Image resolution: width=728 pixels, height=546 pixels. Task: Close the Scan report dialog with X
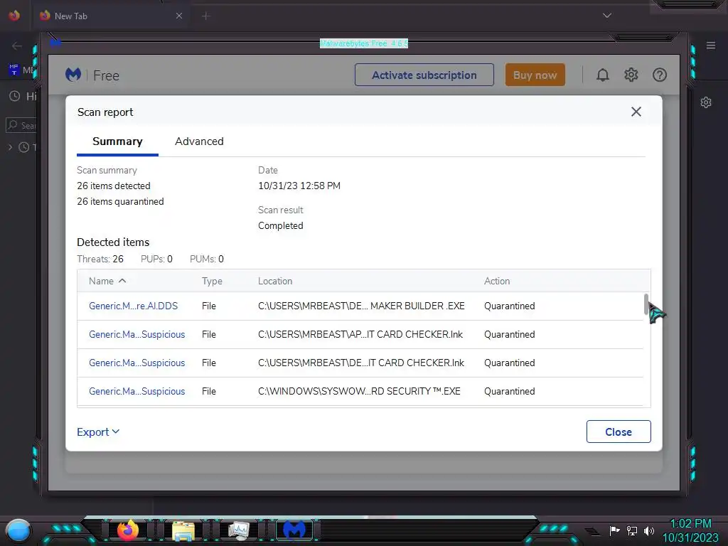pyautogui.click(x=636, y=112)
